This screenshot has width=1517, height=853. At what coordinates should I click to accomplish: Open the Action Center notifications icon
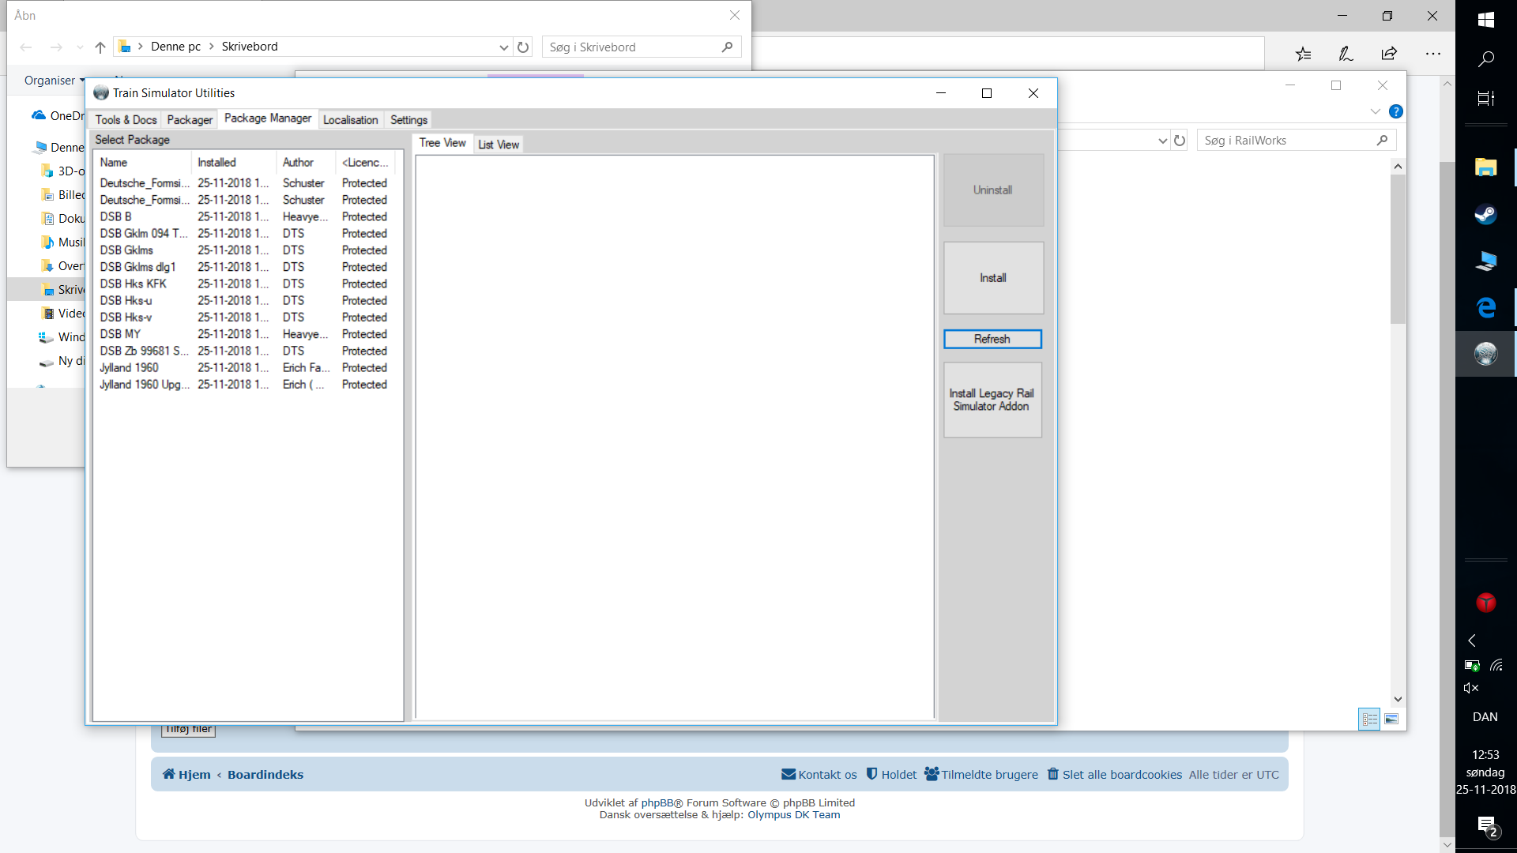(1487, 826)
